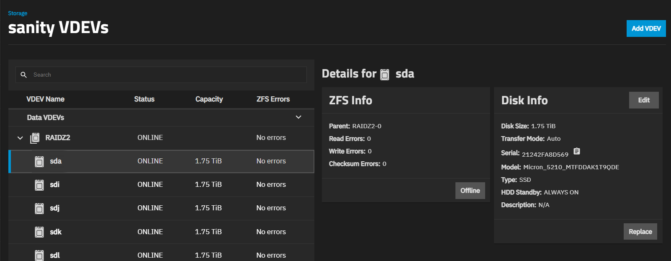This screenshot has height=261, width=671.
Task: Click Edit in Disk Info
Action: click(643, 100)
